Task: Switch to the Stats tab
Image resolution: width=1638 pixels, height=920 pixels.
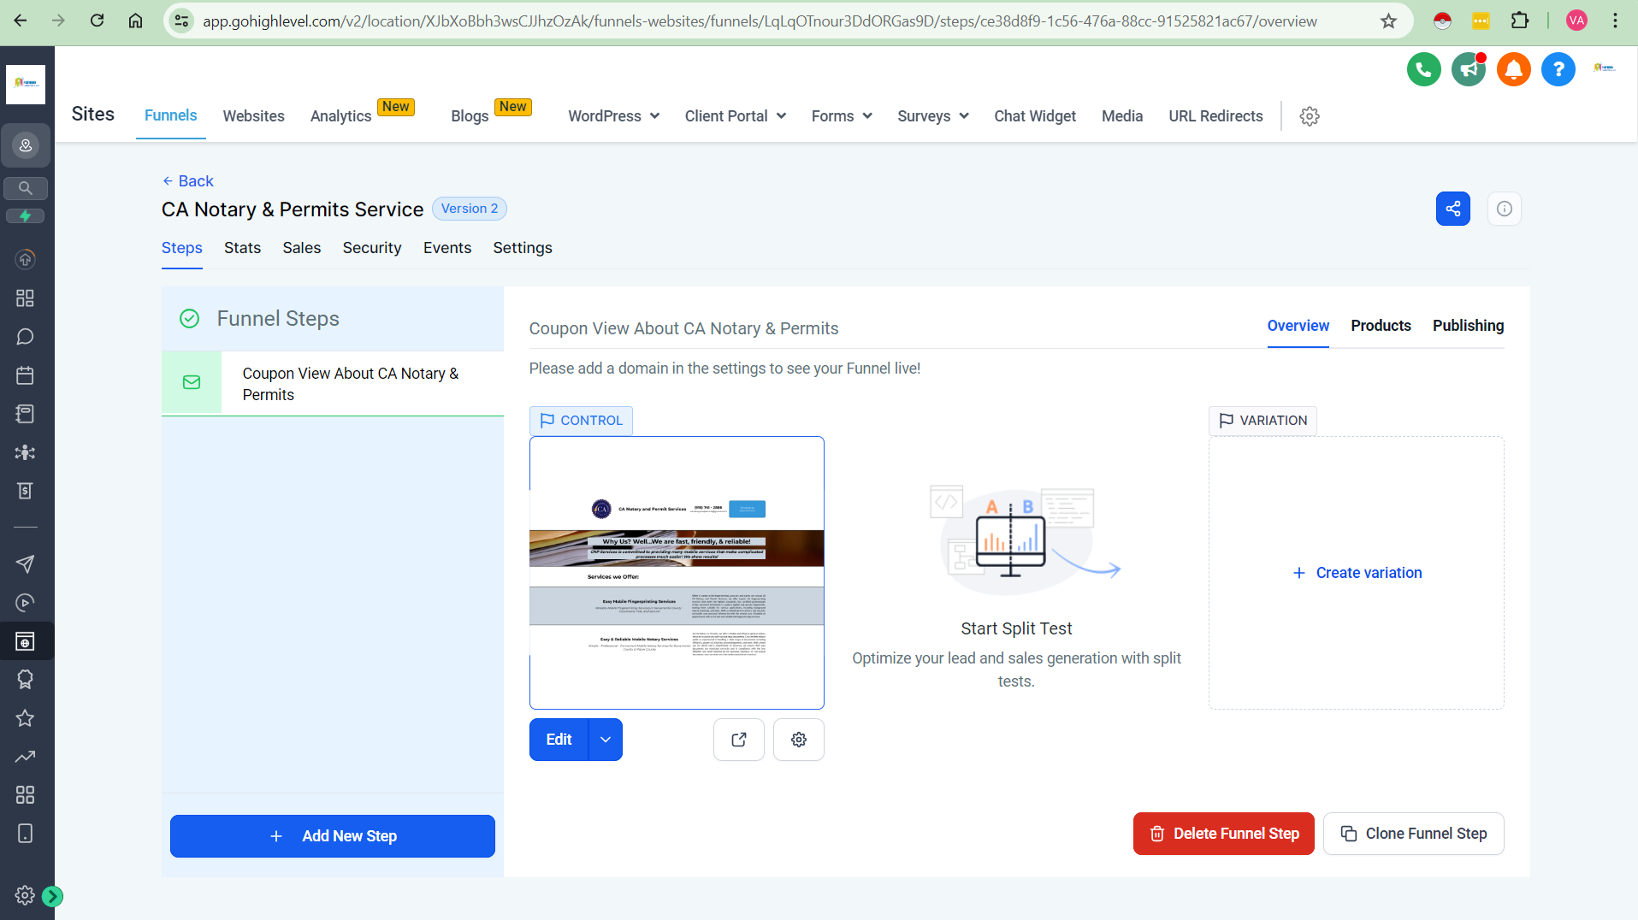Action: tap(242, 248)
